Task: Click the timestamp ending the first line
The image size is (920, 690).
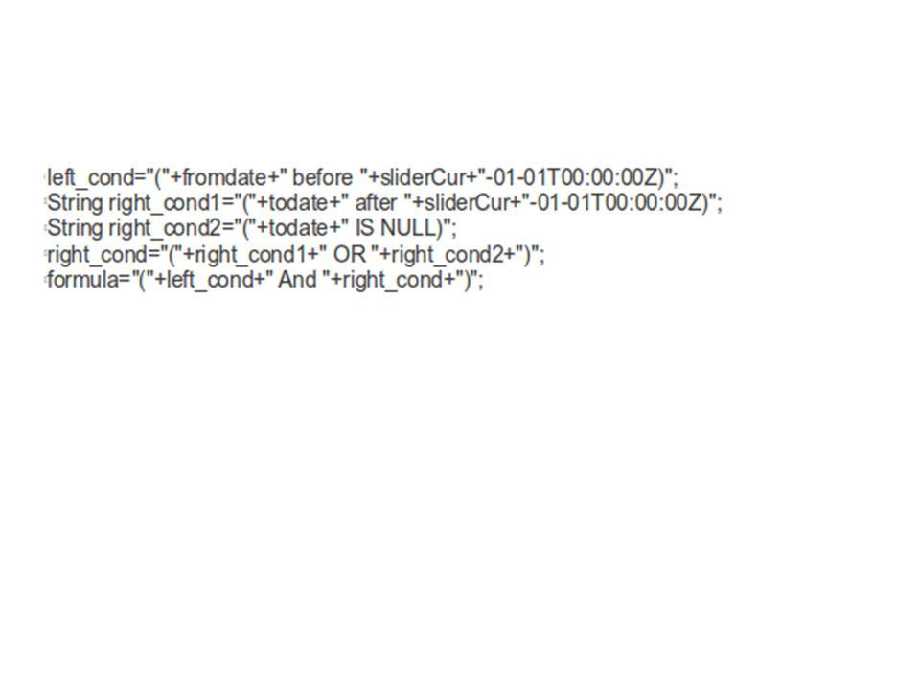Action: [x=572, y=176]
